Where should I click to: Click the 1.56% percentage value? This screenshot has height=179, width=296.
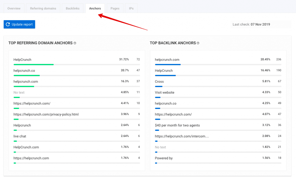(x=266, y=158)
